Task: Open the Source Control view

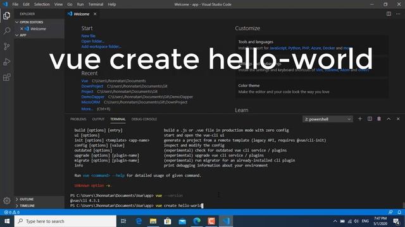Action: point(7,46)
